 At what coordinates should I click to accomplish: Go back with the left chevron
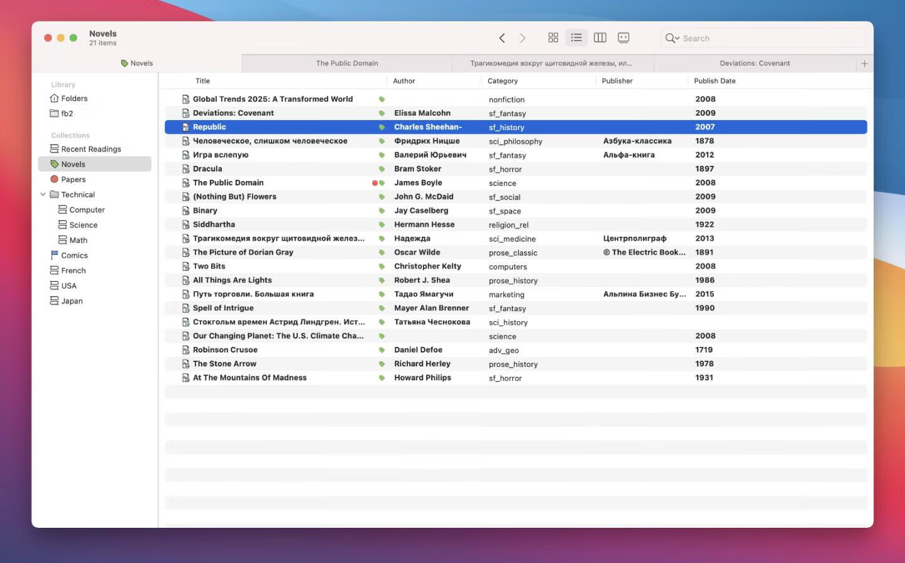[x=502, y=38]
